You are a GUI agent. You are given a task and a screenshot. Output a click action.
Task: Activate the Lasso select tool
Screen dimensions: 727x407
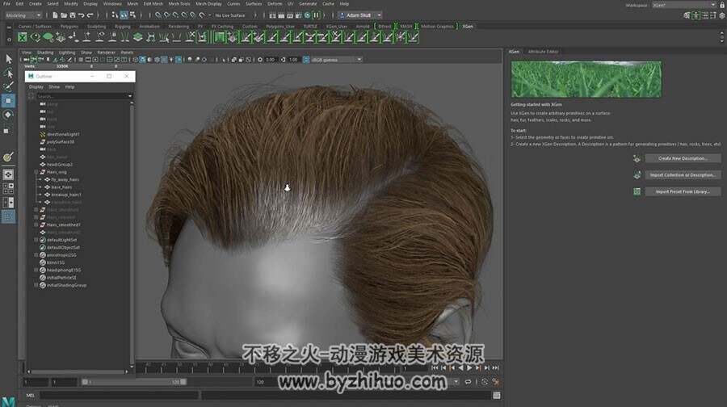click(x=8, y=73)
